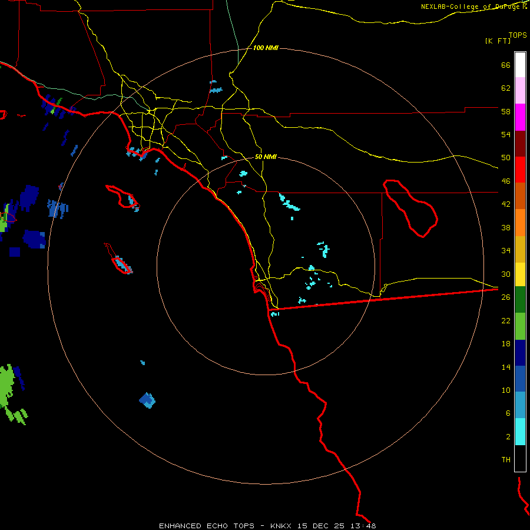Click the 'NEXLAB-College of DuPage' credit text
Viewport: 530px width, 530px height.
point(471,6)
